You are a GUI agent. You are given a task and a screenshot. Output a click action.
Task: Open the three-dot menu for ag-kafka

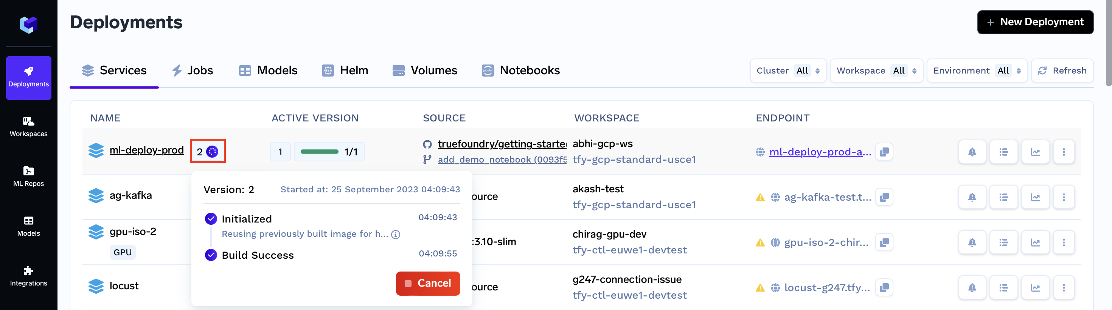1064,197
